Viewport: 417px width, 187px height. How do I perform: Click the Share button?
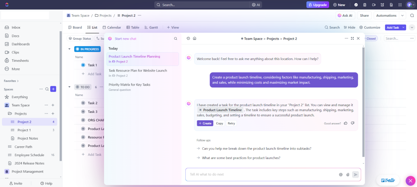click(x=364, y=15)
